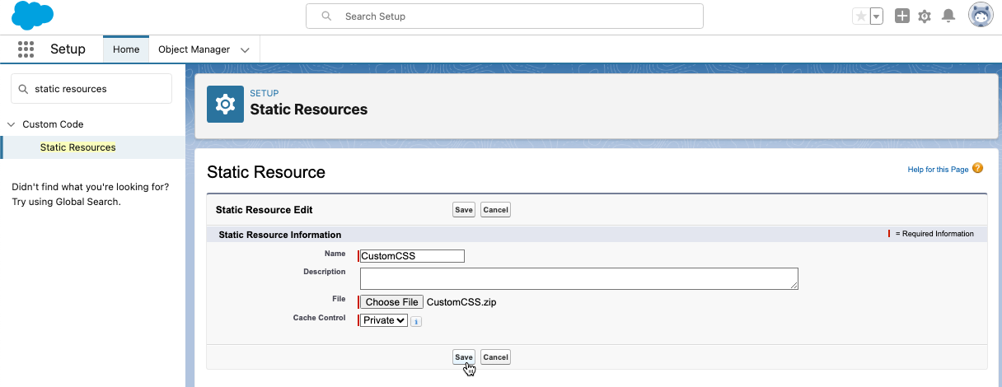
Task: Open the Notifications bell
Action: [x=948, y=16]
